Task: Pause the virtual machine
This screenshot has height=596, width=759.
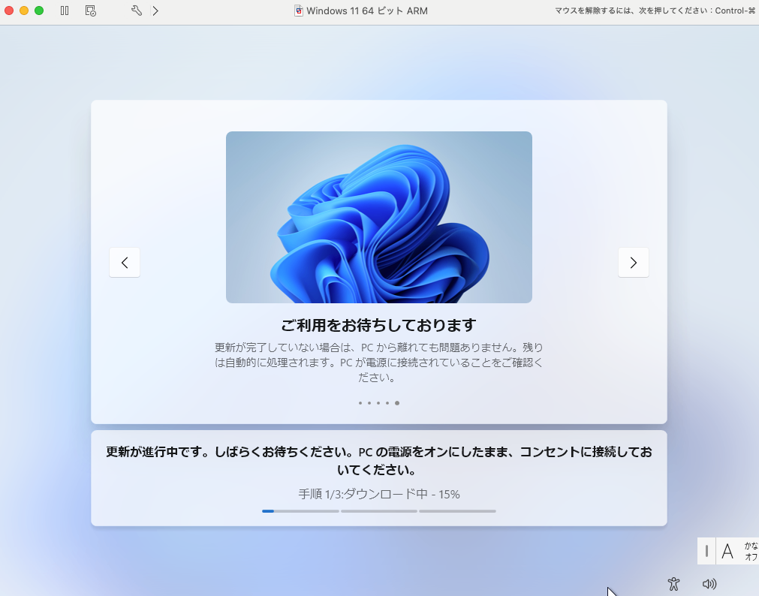Action: (x=65, y=11)
